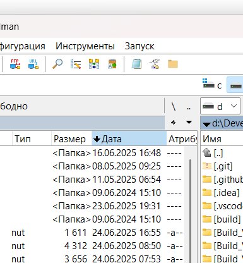Sort right panel by Имя column
The width and height of the screenshot is (243, 263).
point(222,139)
